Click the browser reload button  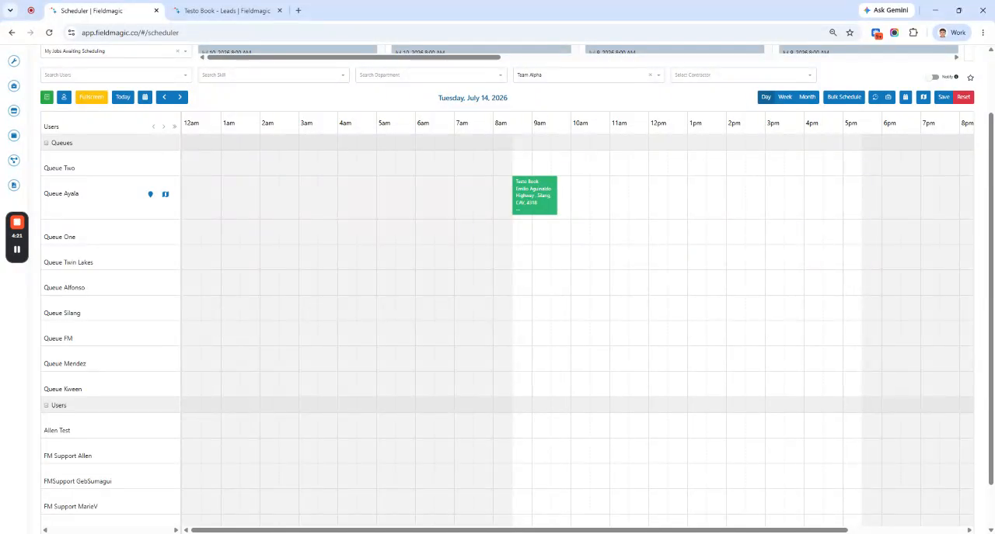(x=49, y=33)
